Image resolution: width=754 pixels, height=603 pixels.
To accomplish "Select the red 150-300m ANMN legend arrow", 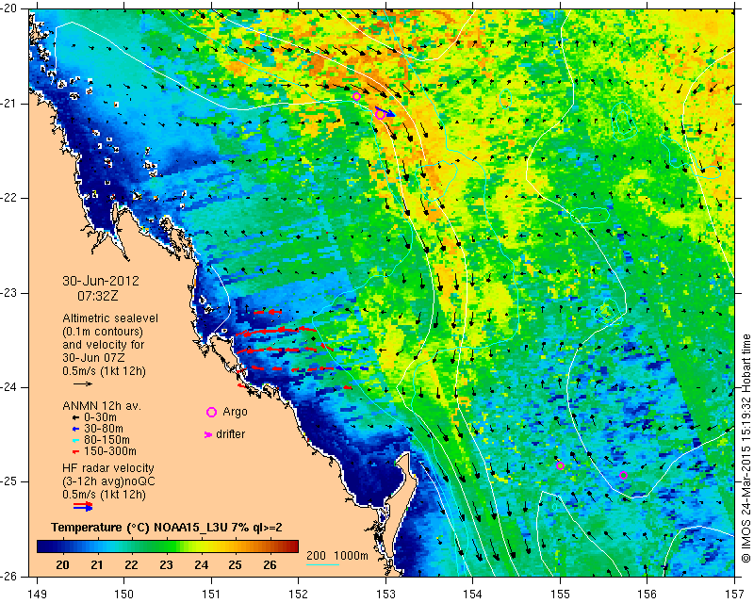I will pos(75,451).
